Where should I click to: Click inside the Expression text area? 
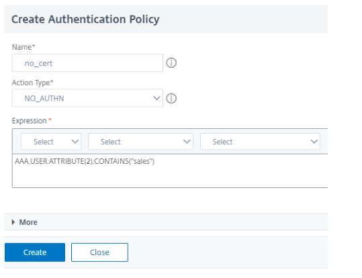pyautogui.click(x=170, y=171)
